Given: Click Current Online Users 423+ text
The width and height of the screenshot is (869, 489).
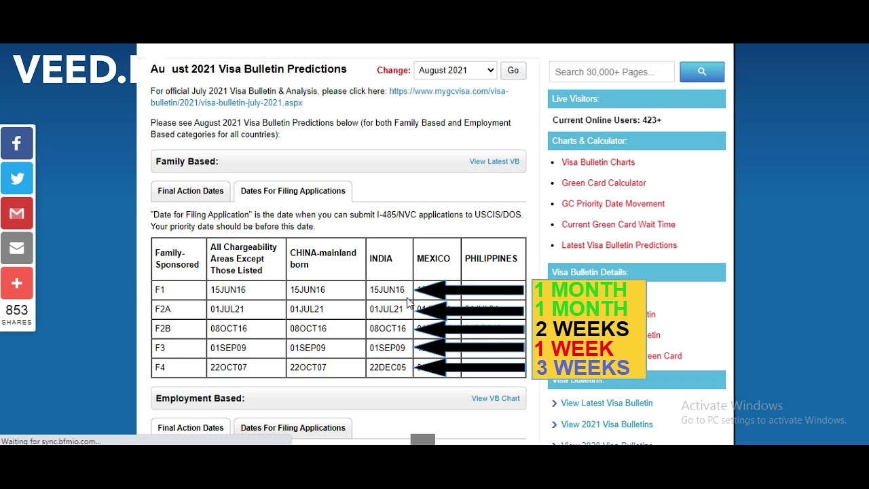Looking at the screenshot, I should (x=607, y=120).
